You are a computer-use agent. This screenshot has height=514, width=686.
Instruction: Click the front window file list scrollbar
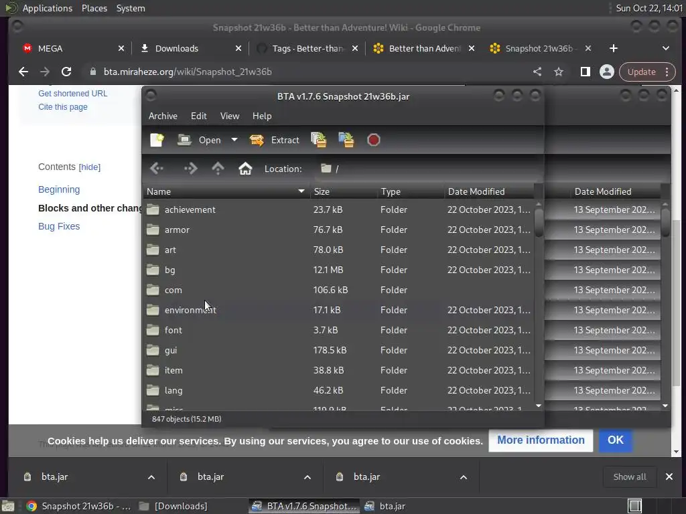pos(539,222)
